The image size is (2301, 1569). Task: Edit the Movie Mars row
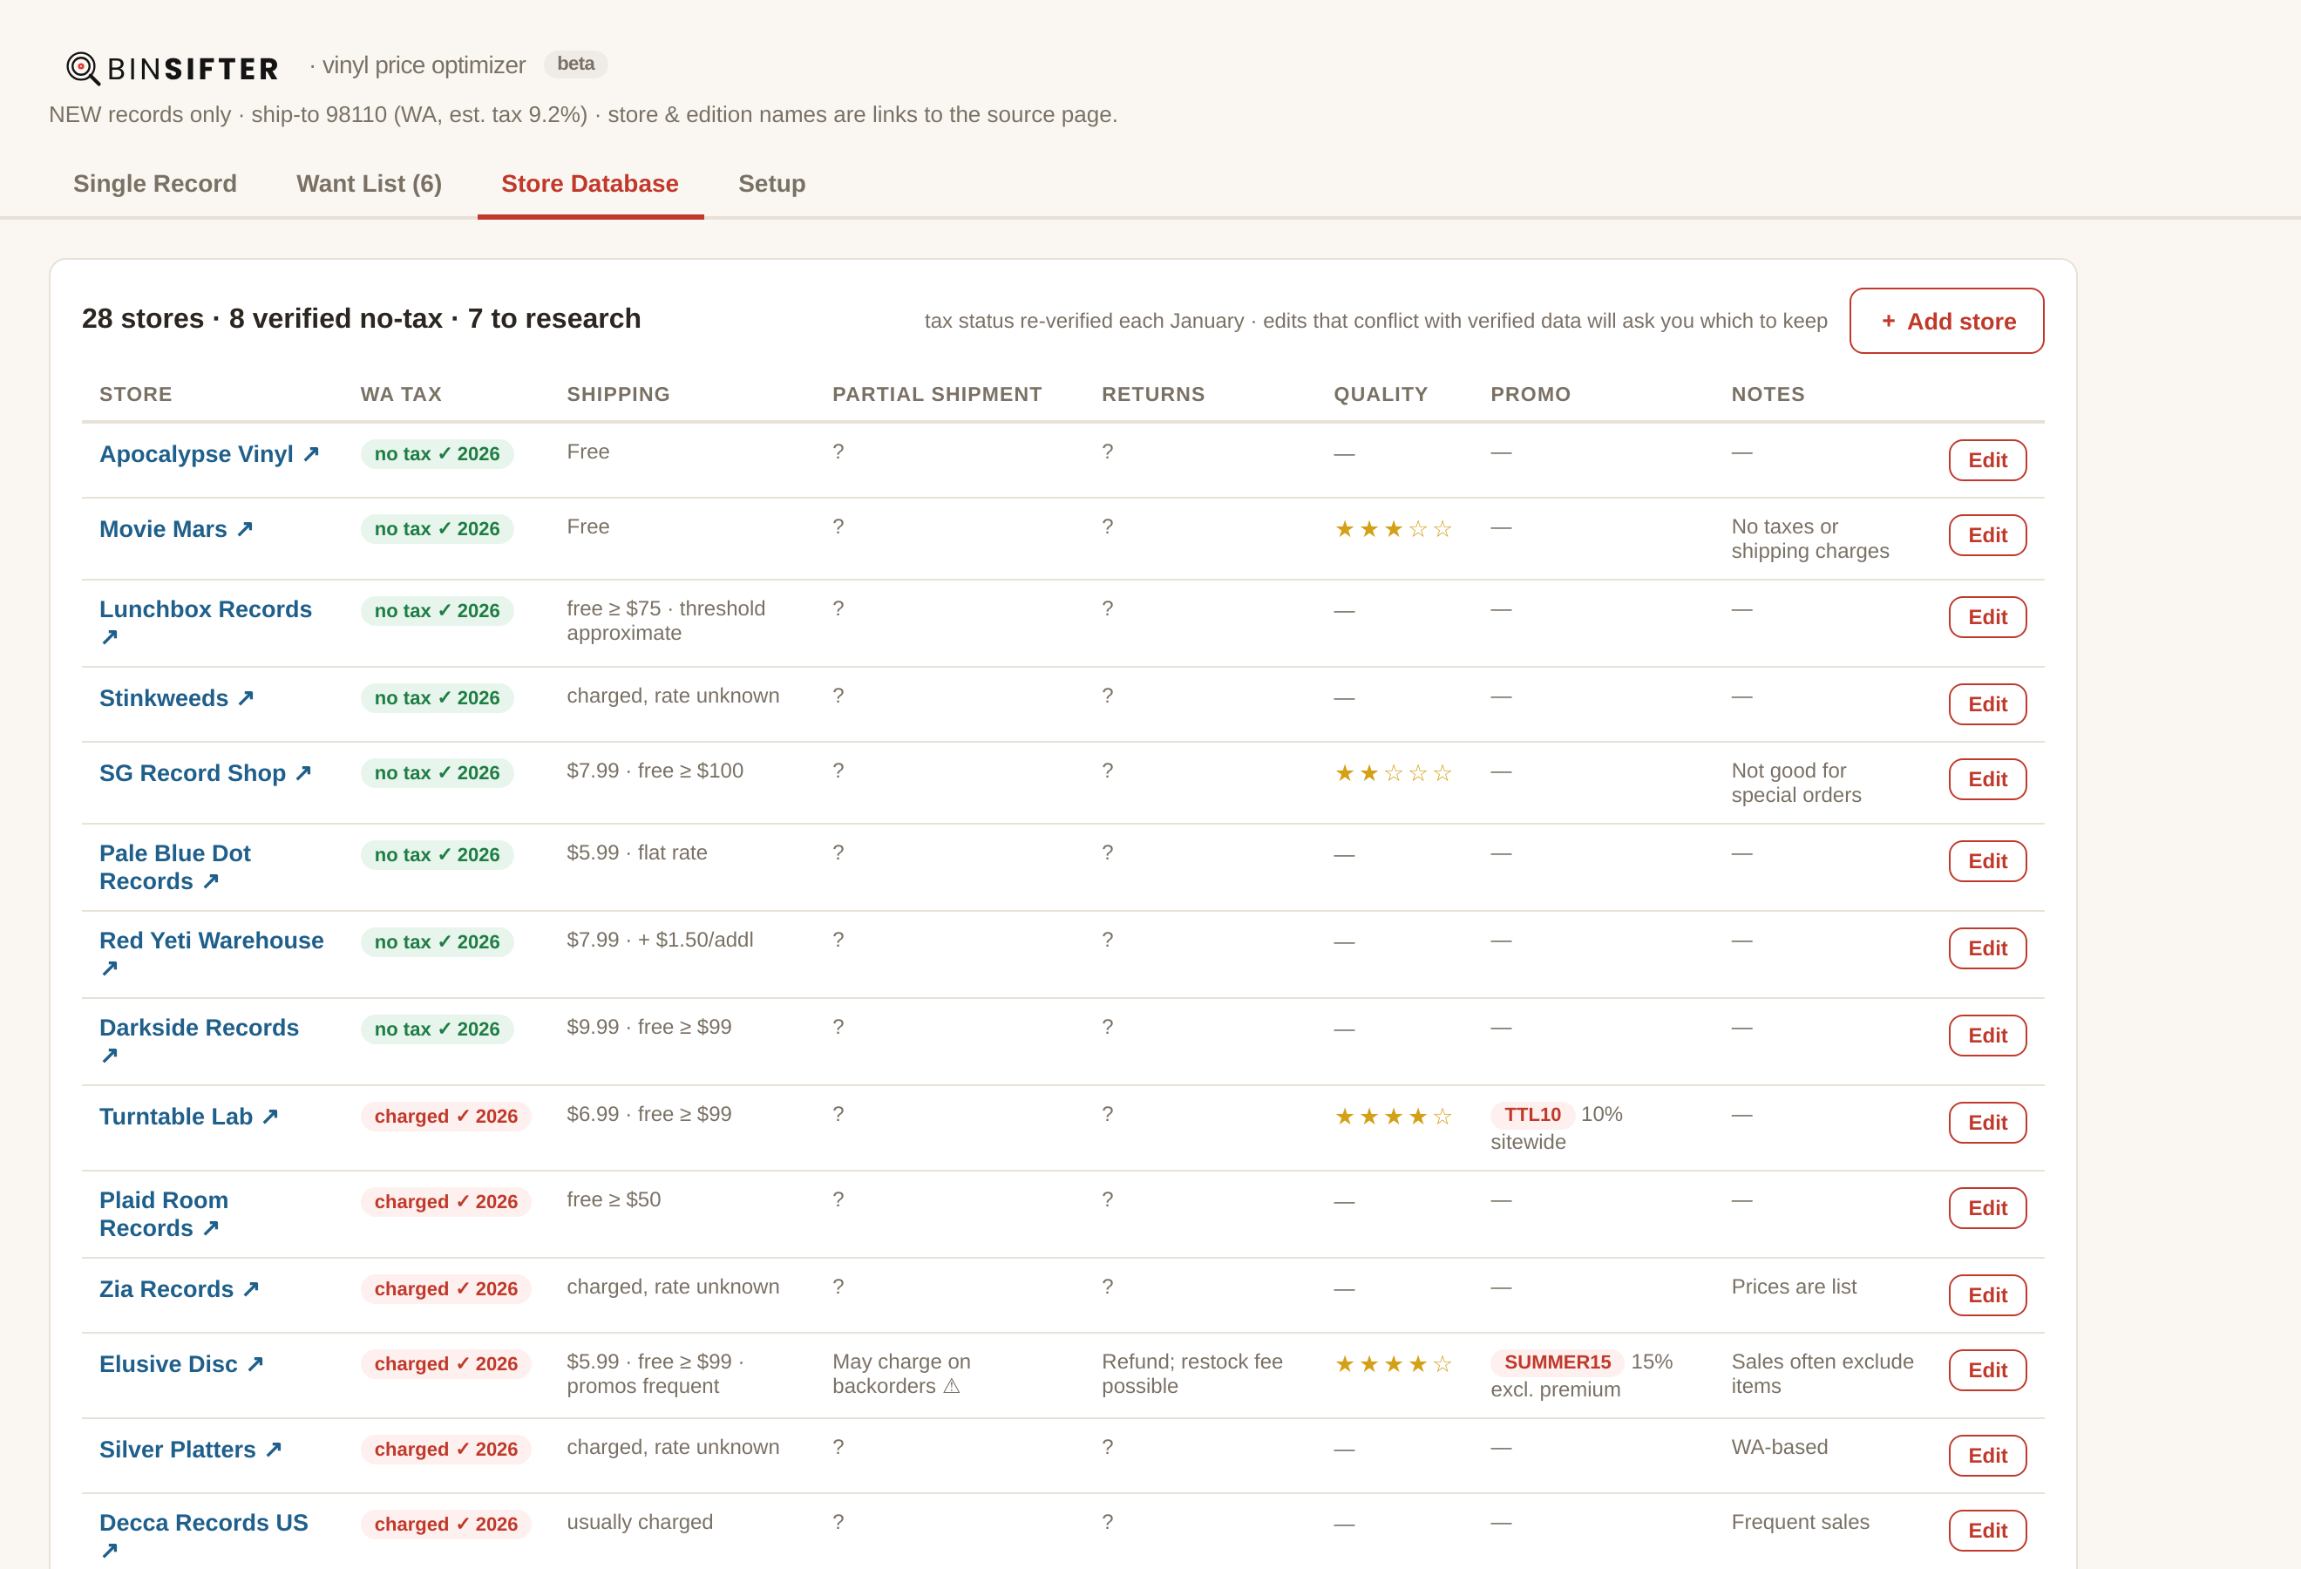point(1987,535)
